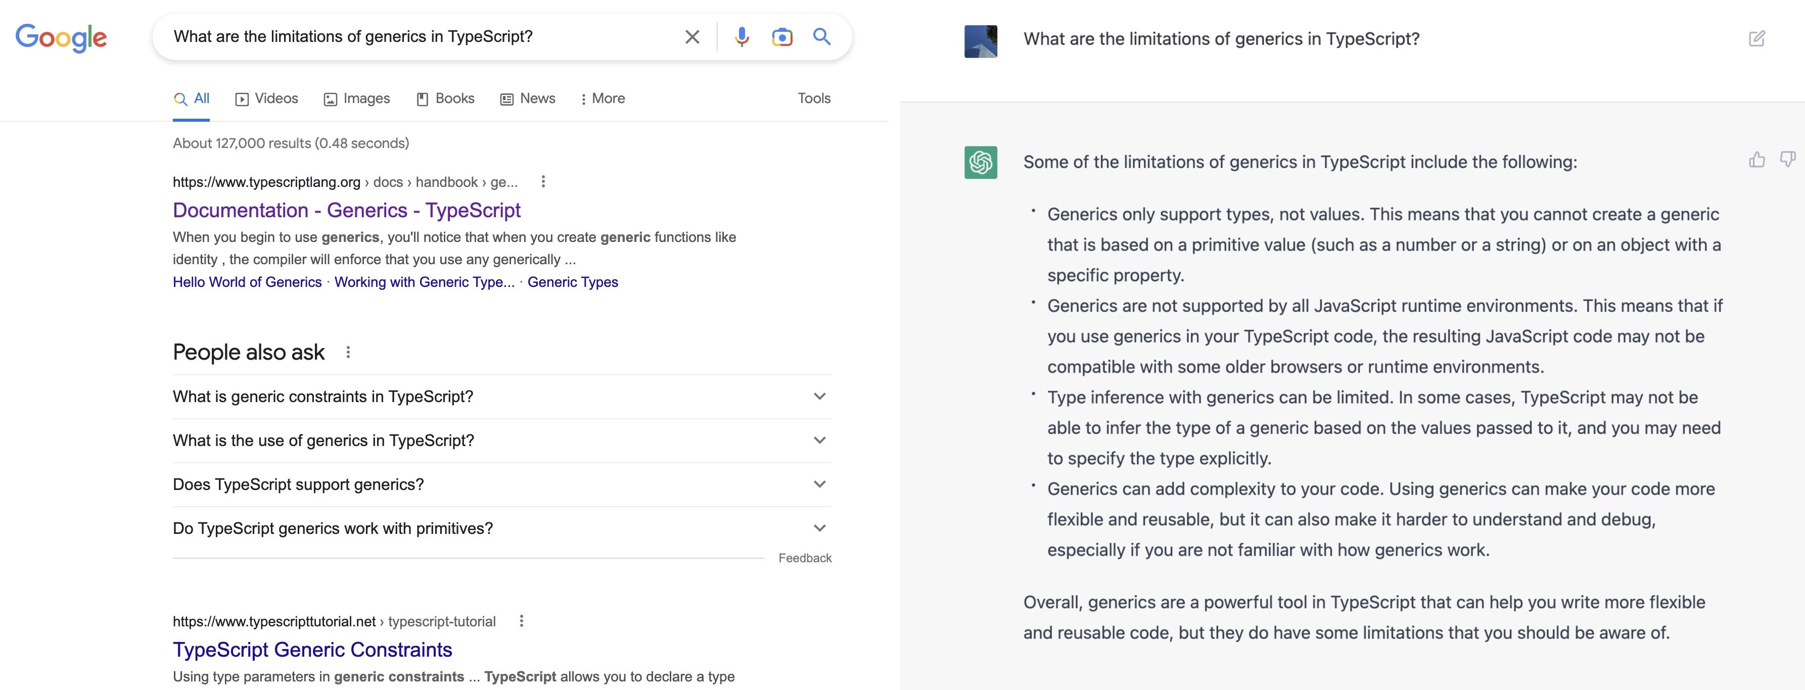Expand "Does TypeScript support generics?" question

(819, 485)
